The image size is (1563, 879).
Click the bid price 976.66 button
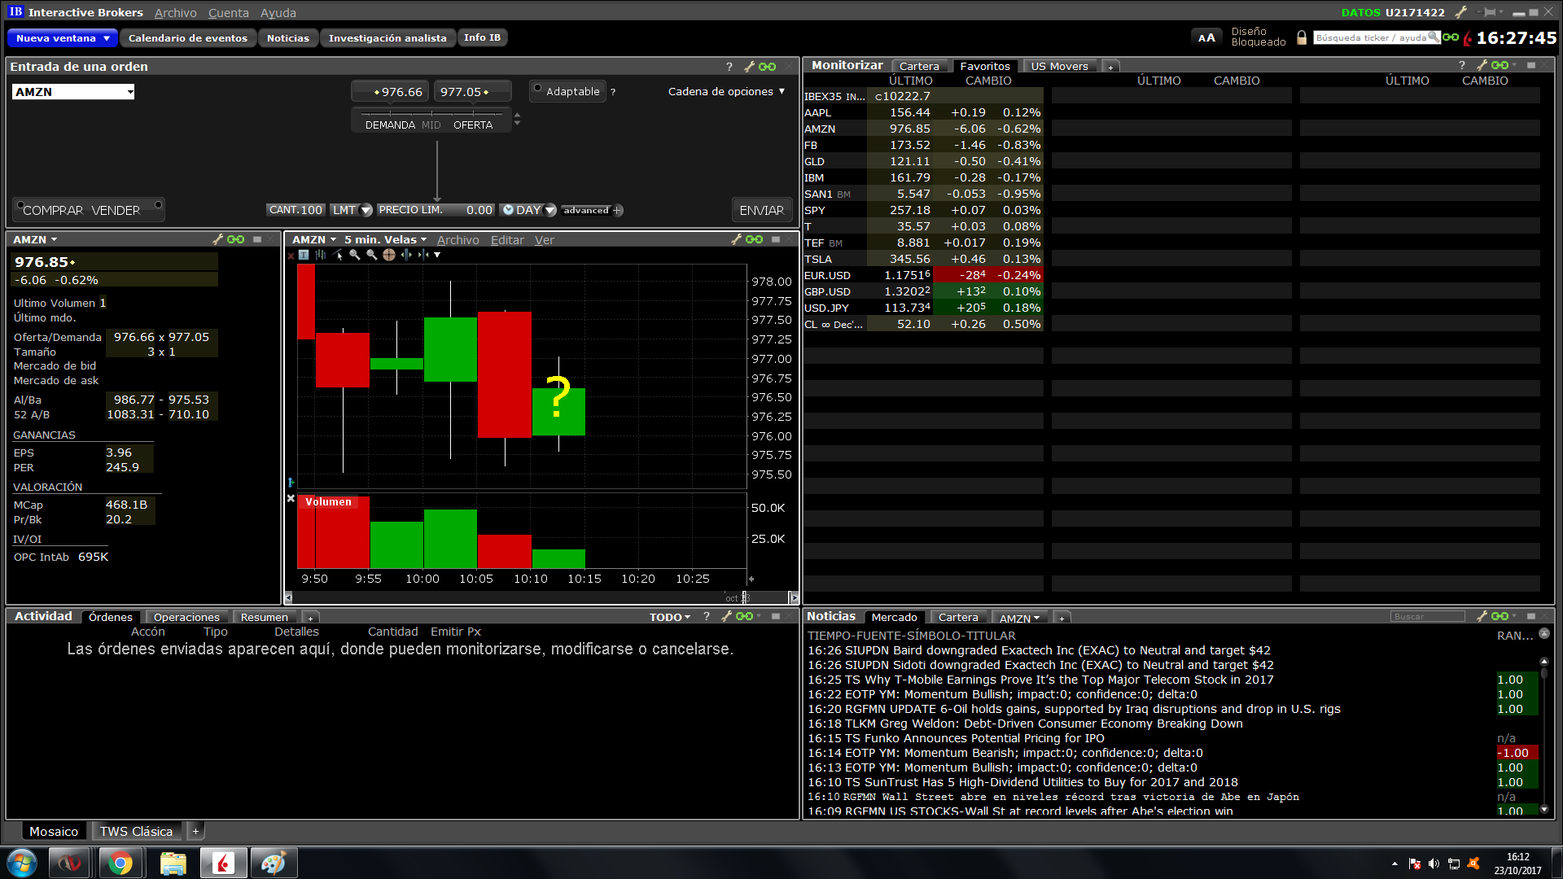point(392,92)
